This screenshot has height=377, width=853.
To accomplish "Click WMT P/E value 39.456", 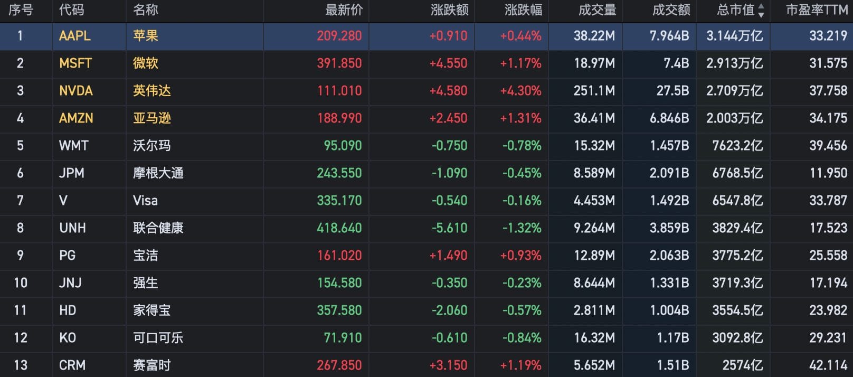I will (829, 146).
